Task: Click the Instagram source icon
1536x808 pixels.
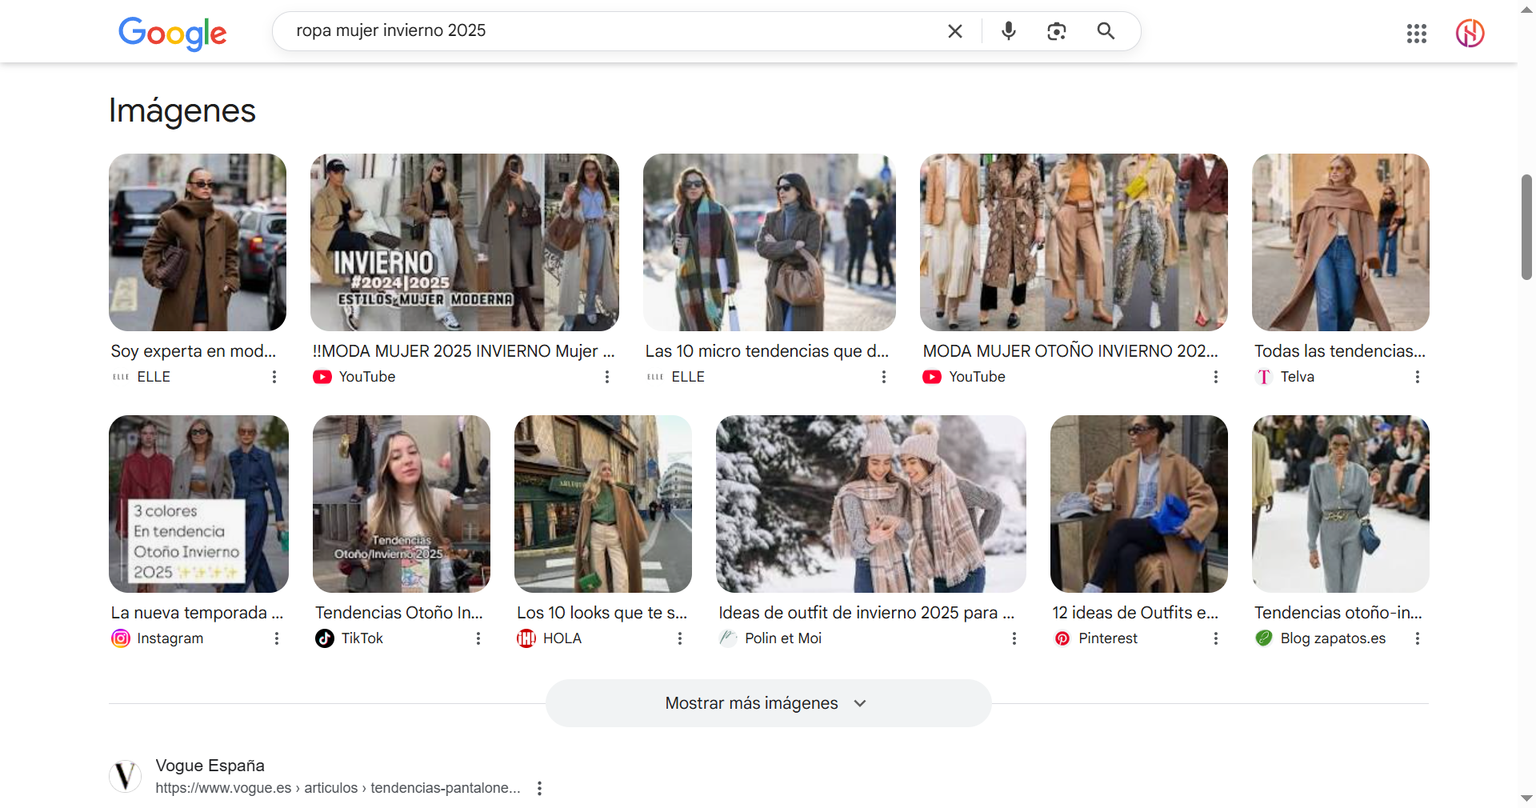Action: coord(121,638)
